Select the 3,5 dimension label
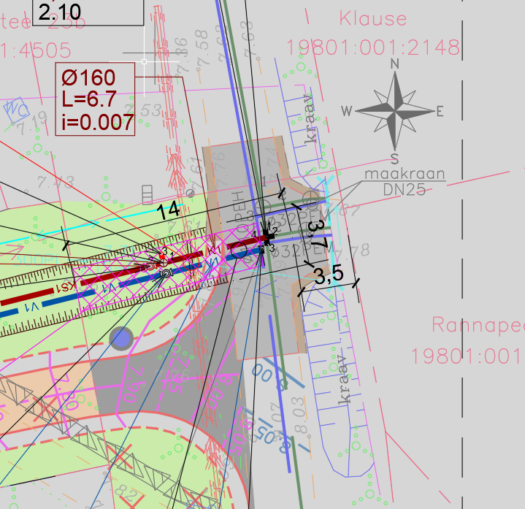The height and width of the screenshot is (509, 525). point(327,275)
